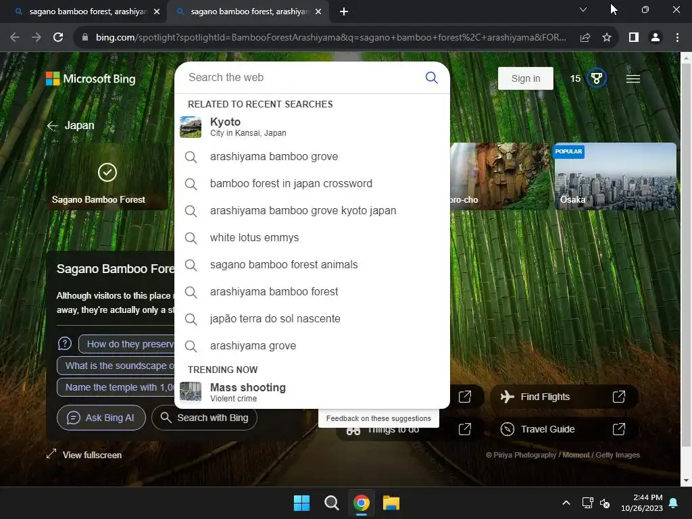Image resolution: width=692 pixels, height=519 pixels.
Task: Open the notification bell in system tray
Action: pyautogui.click(x=674, y=503)
